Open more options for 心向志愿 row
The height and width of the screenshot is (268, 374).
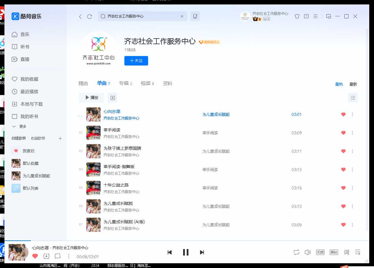click(352, 114)
